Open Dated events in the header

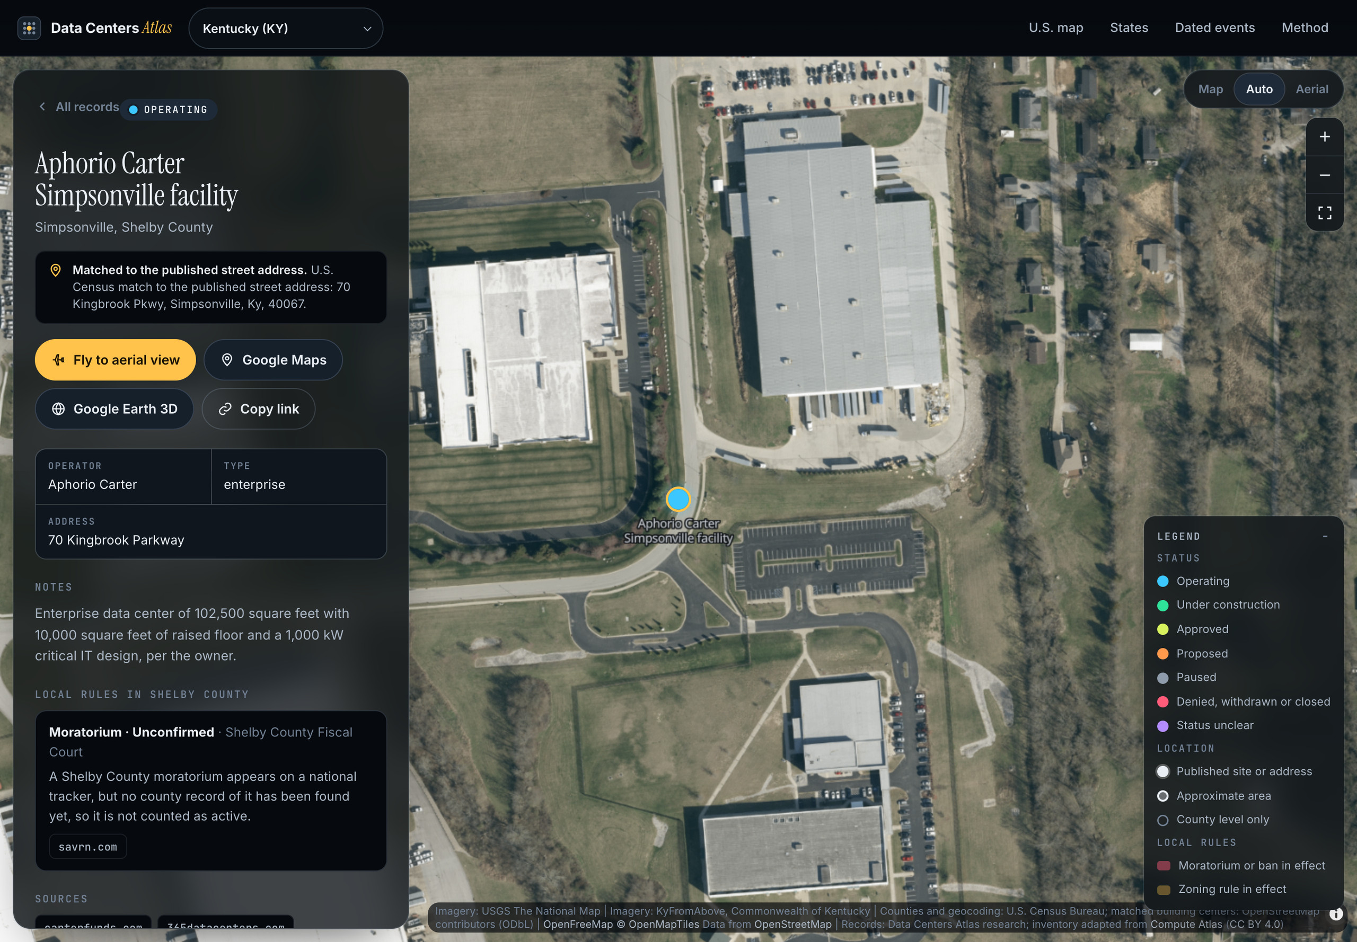(1215, 28)
